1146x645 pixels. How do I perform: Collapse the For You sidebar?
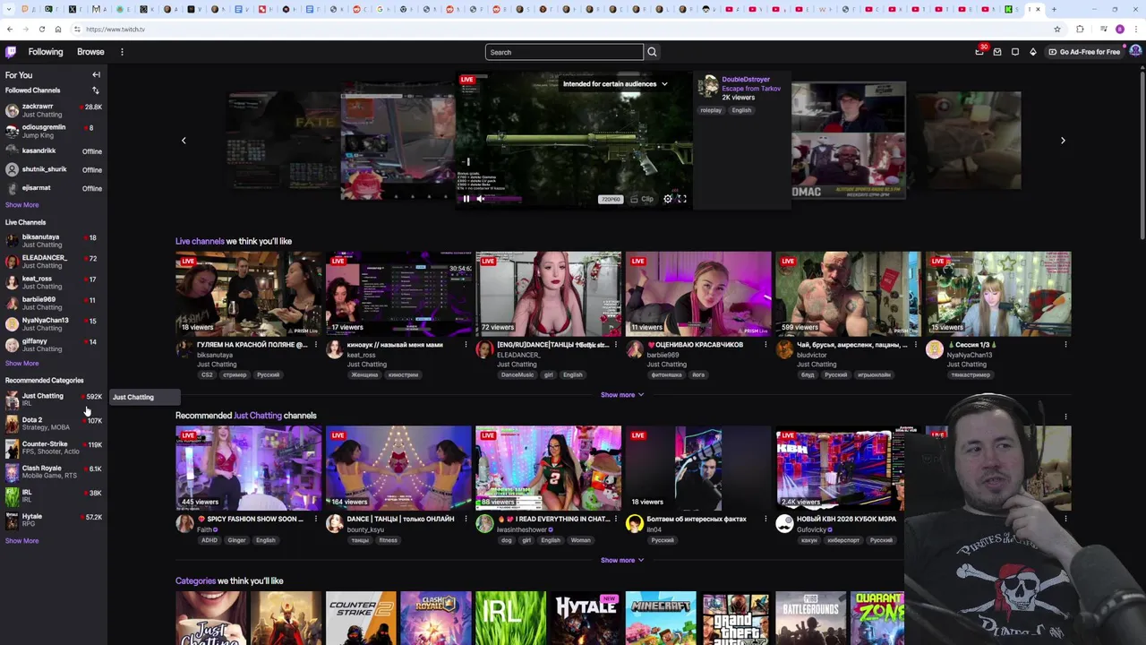[96, 75]
